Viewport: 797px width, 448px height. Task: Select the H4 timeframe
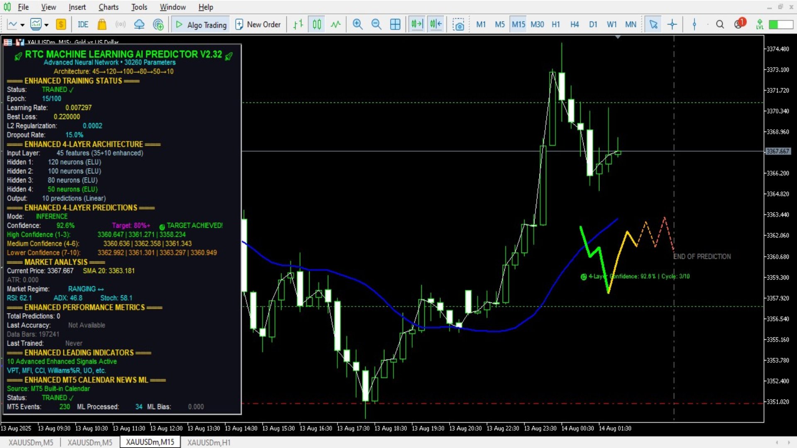[x=574, y=24]
